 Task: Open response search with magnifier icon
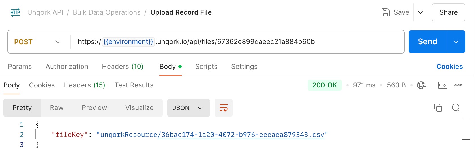coord(456,108)
